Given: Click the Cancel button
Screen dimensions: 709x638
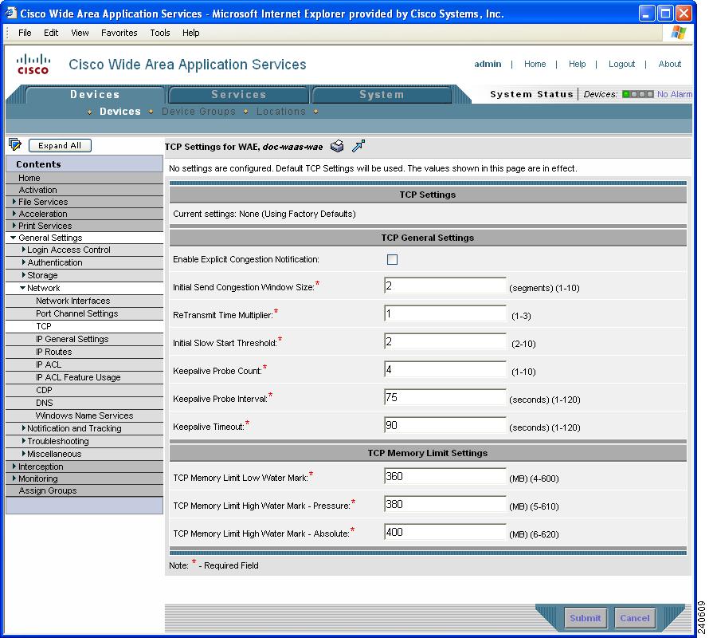Looking at the screenshot, I should (x=635, y=618).
